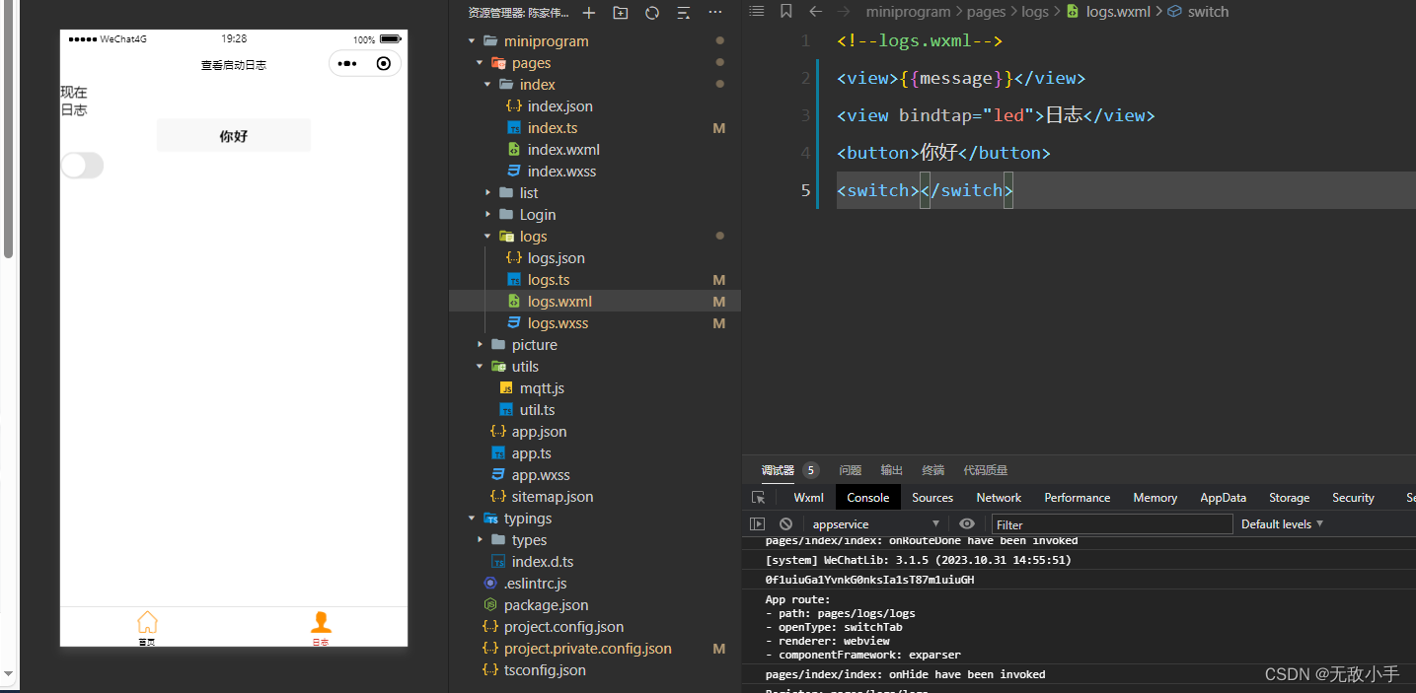Switch to the Sources tab
The height and width of the screenshot is (693, 1416).
(x=932, y=498)
